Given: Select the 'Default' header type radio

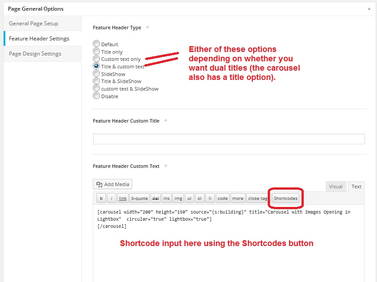Looking at the screenshot, I should point(96,44).
